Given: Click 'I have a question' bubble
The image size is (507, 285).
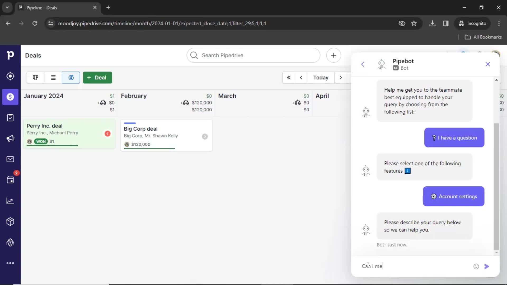Looking at the screenshot, I should [x=454, y=138].
